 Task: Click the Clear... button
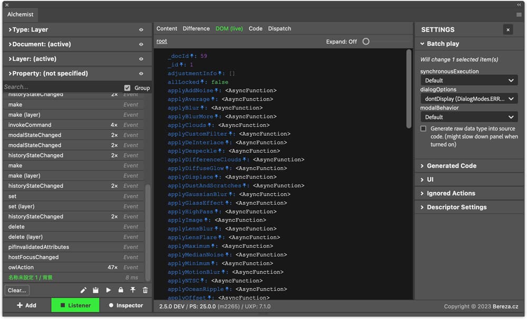point(17,290)
